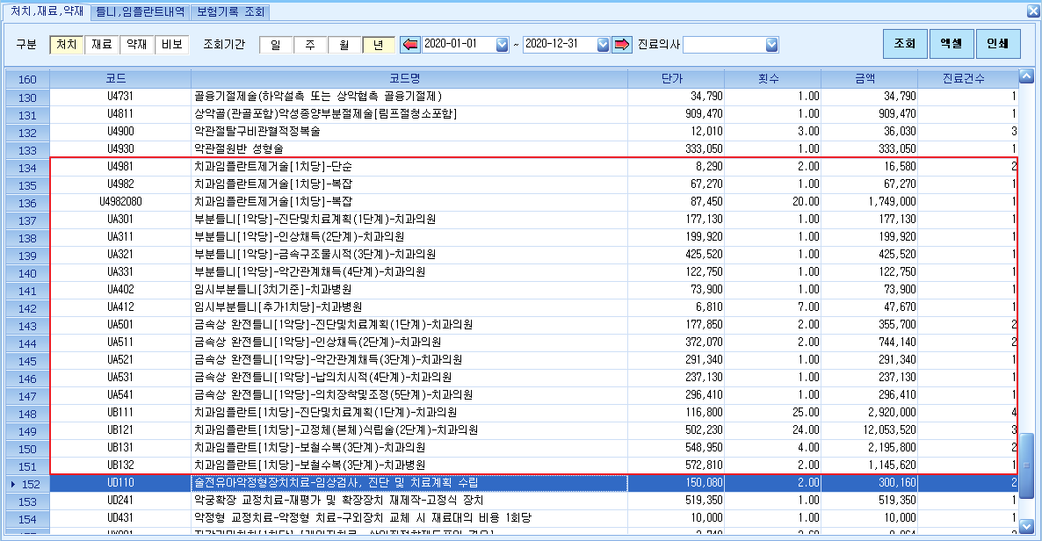Click row number 138 header
This screenshot has height=541, width=1042.
[x=27, y=239]
